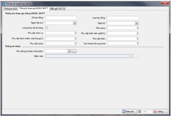Click the ellipsis button beside Bệnh viện

pos(136,56)
